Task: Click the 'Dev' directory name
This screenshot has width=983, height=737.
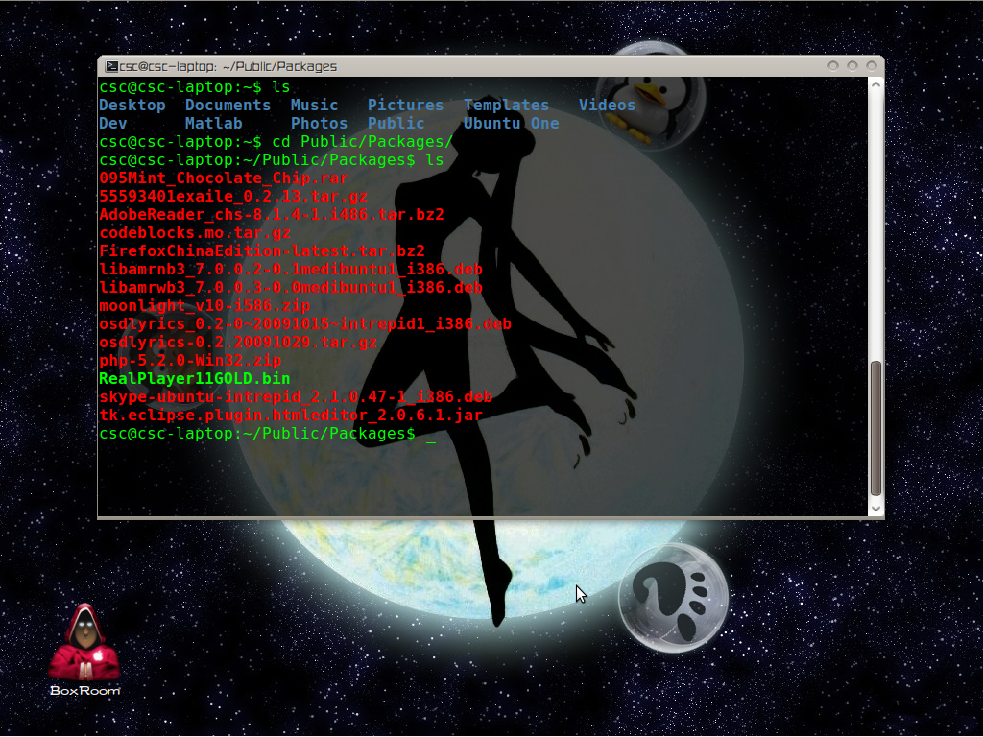Action: click(113, 124)
